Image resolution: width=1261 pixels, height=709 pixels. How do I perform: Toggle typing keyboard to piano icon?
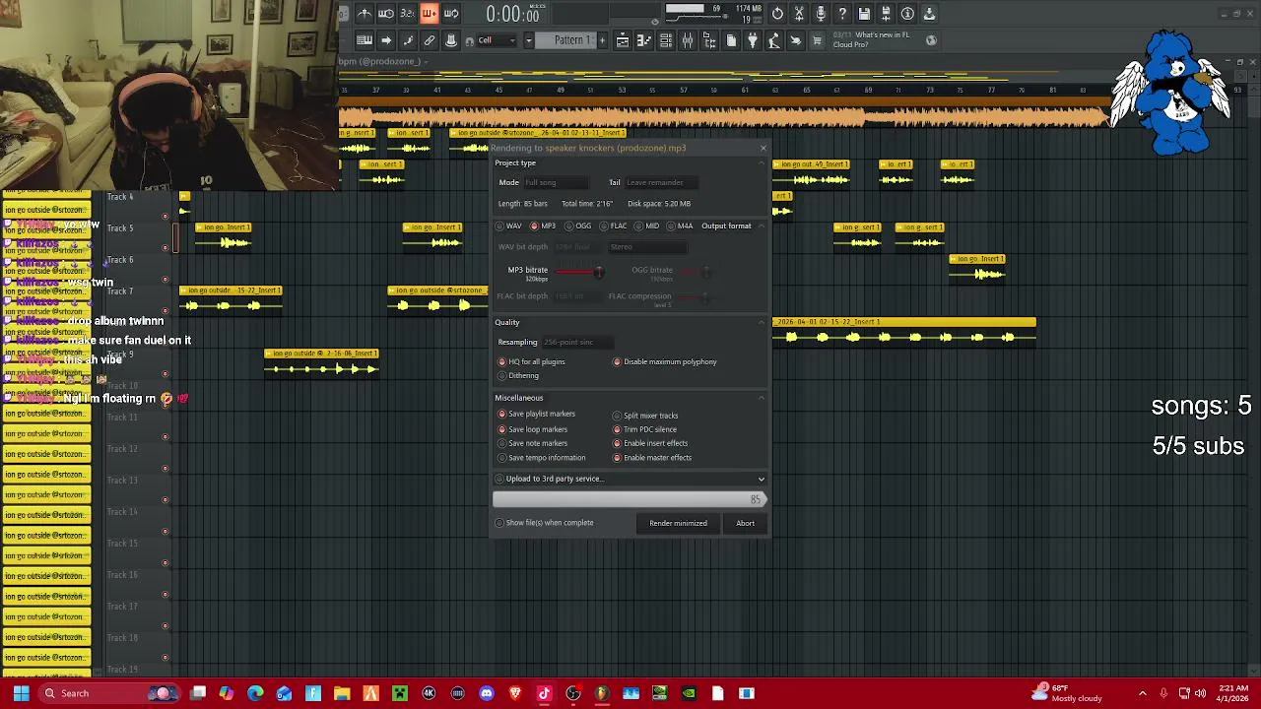[x=365, y=40]
